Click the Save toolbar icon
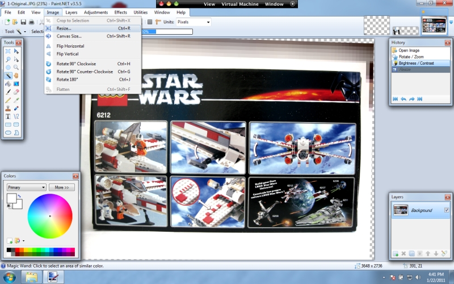Viewport: 454px width, 284px height. 23,22
